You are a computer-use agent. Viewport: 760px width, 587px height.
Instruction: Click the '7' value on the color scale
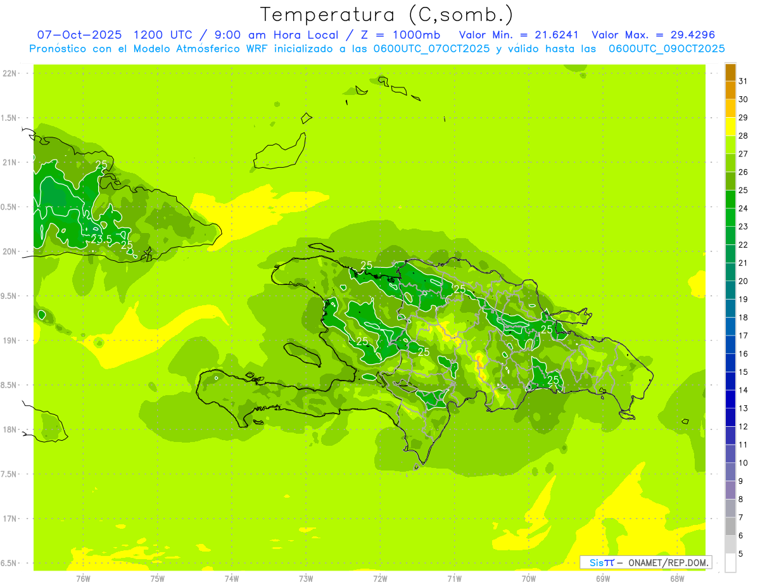pyautogui.click(x=741, y=518)
